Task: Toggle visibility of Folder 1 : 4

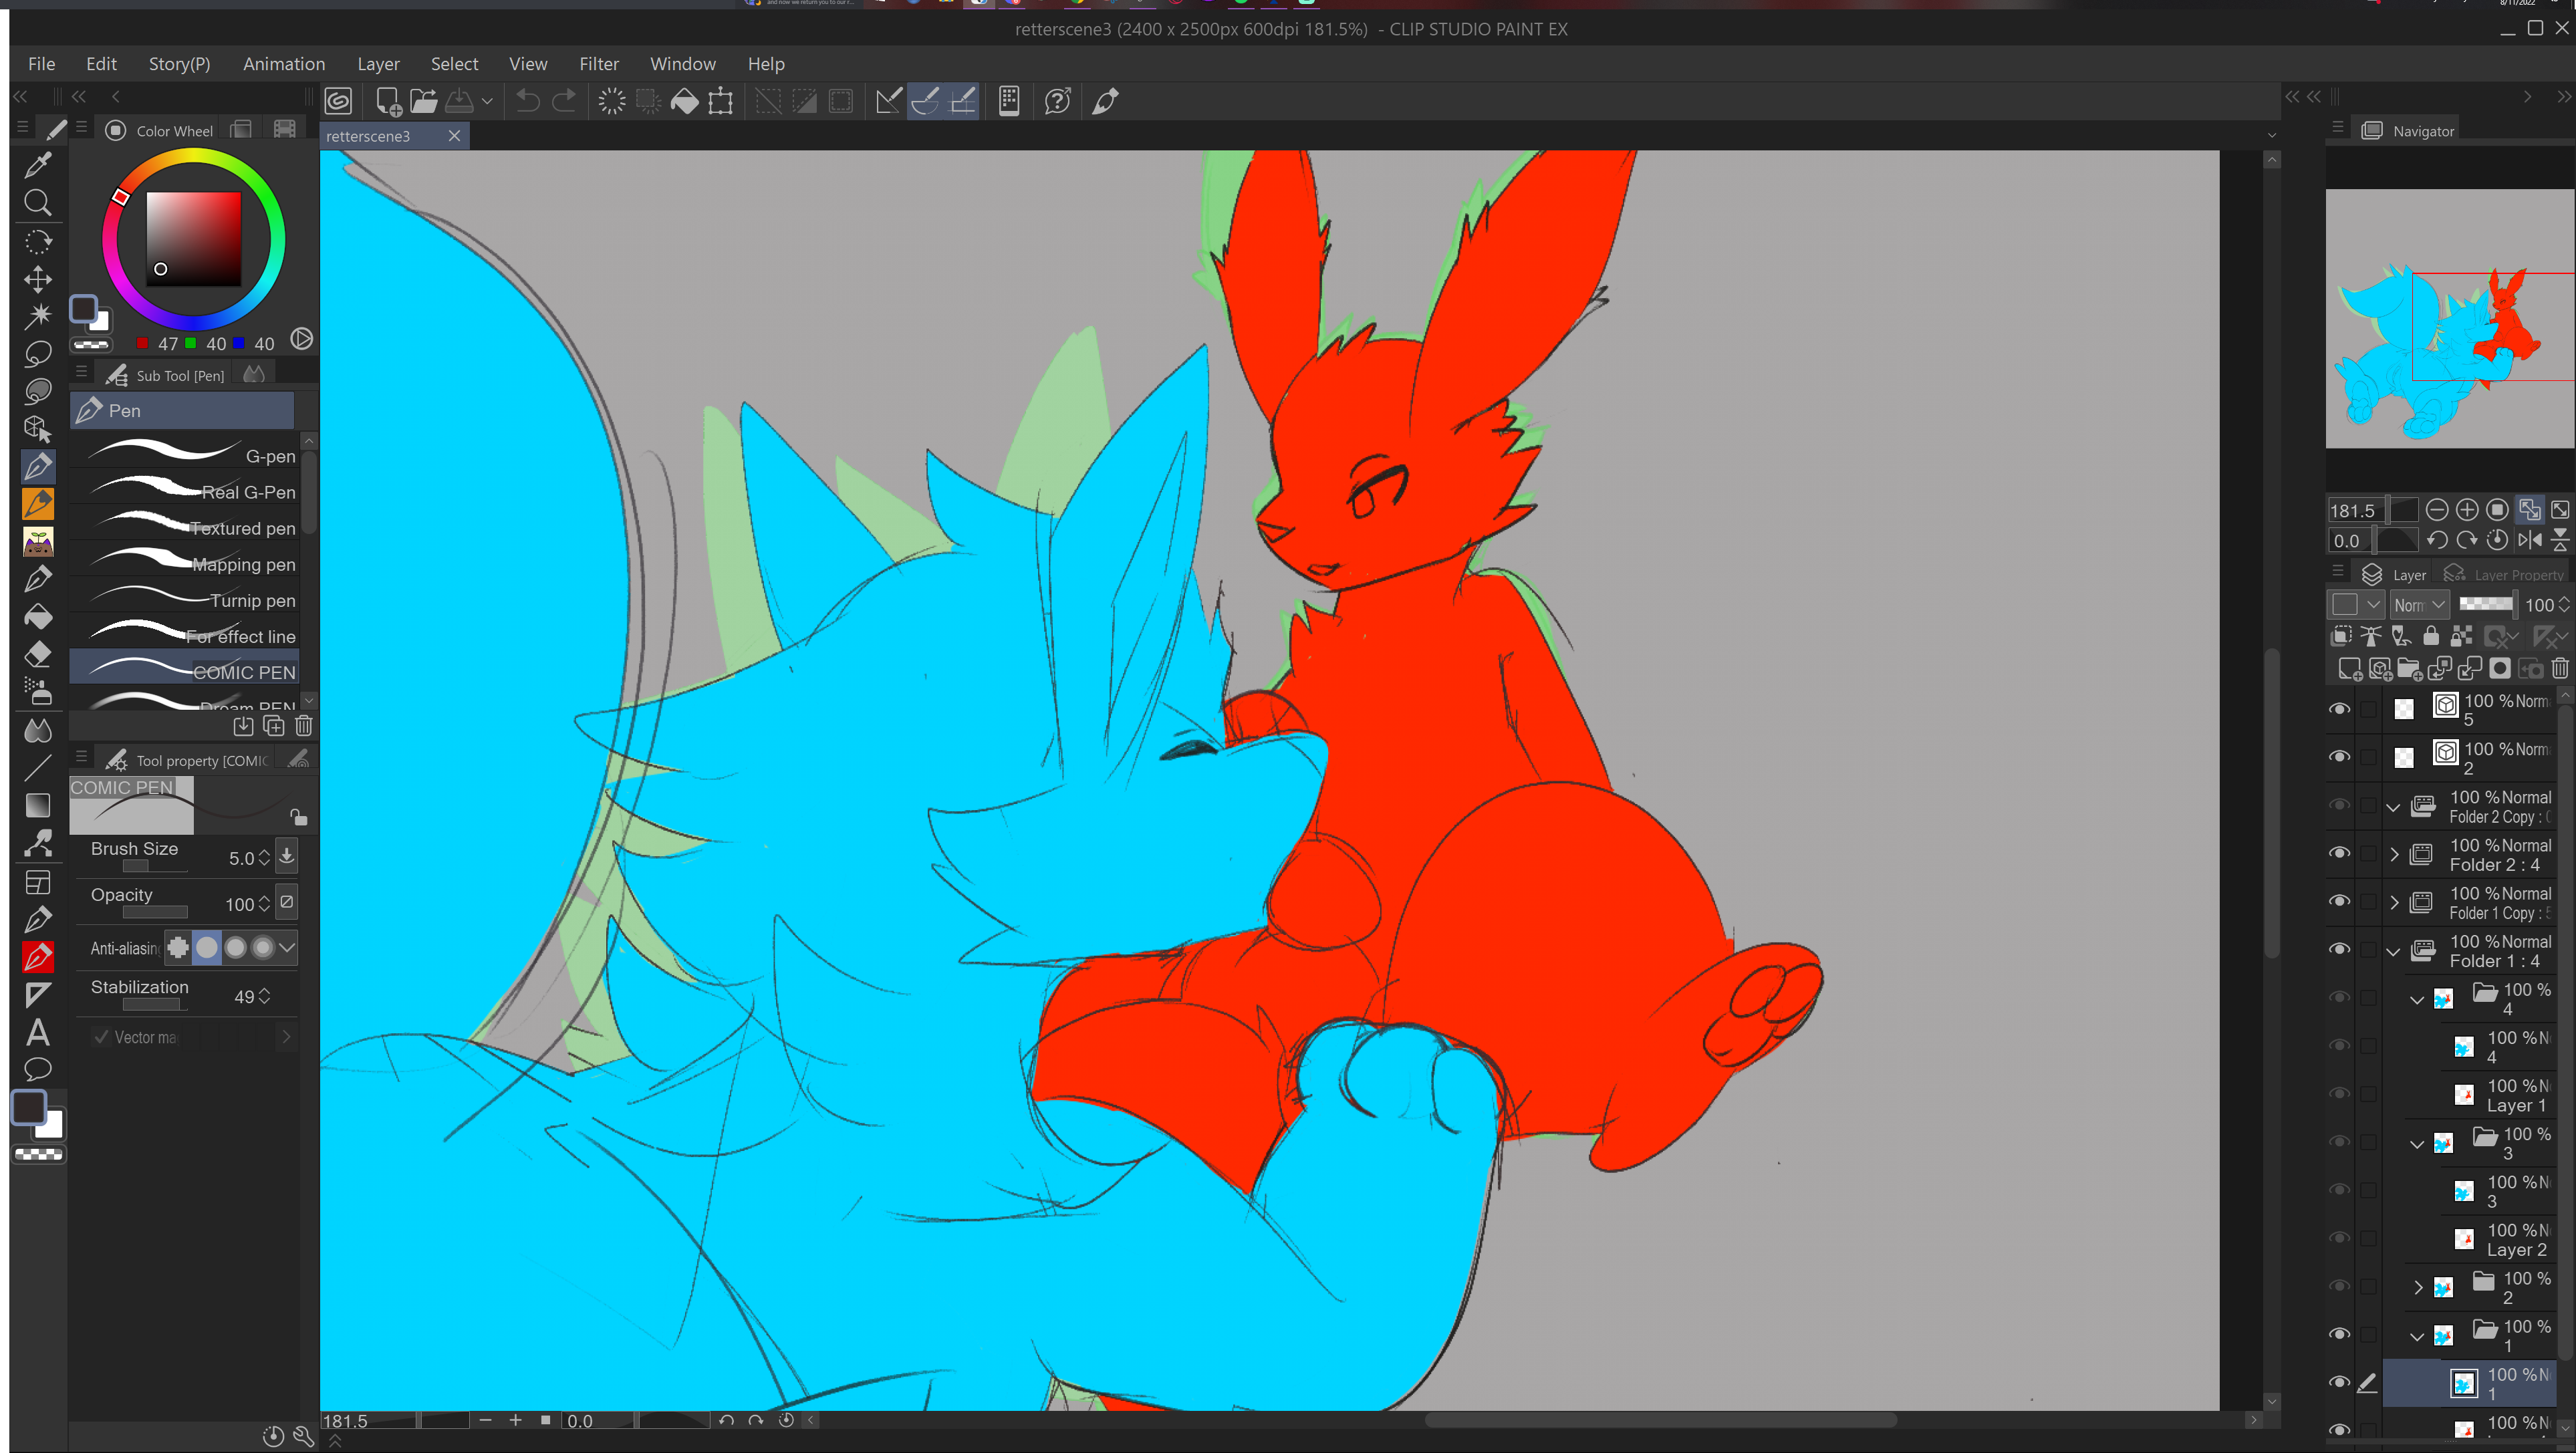Action: point(2339,949)
